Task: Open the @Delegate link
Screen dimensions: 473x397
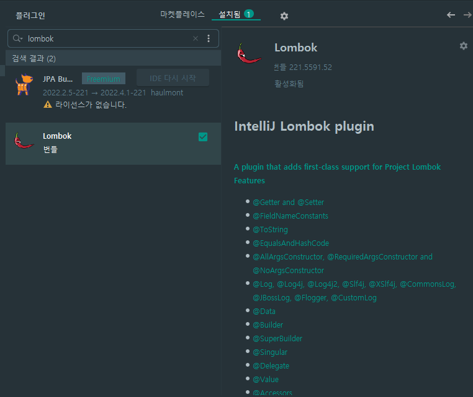Action: coord(271,366)
